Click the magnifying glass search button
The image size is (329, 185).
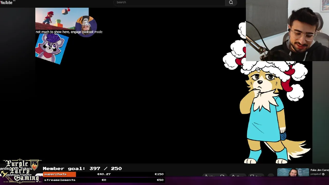click(231, 3)
